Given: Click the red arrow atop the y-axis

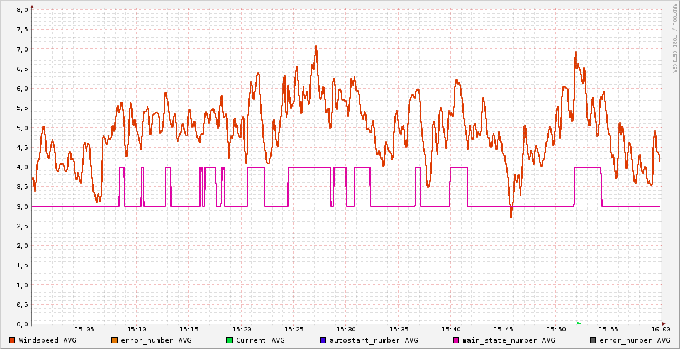Looking at the screenshot, I should pos(32,6).
